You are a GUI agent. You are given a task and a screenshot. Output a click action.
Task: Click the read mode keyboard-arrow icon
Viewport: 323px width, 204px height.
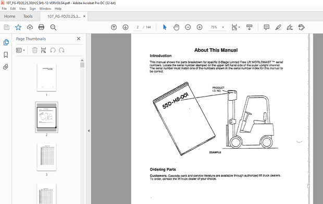pos(249,27)
